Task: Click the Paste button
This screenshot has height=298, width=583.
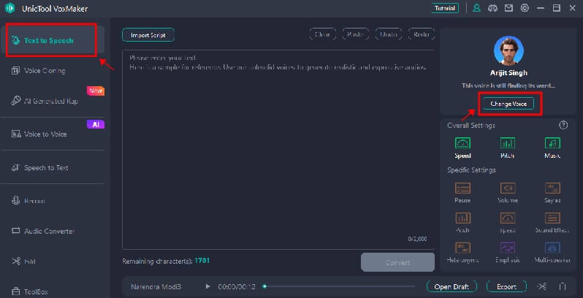Action: (x=356, y=34)
